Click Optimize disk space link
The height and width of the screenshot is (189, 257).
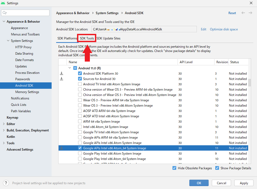pos(224,29)
